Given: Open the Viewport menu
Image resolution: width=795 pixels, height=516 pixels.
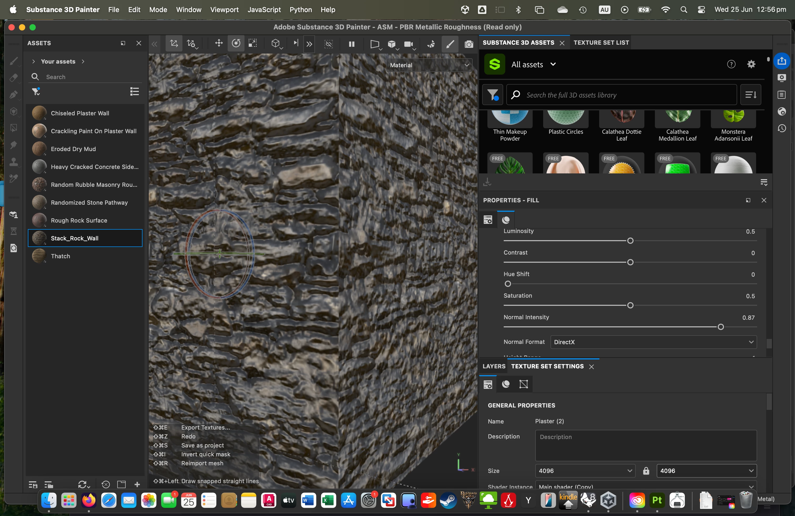Looking at the screenshot, I should pos(224,10).
